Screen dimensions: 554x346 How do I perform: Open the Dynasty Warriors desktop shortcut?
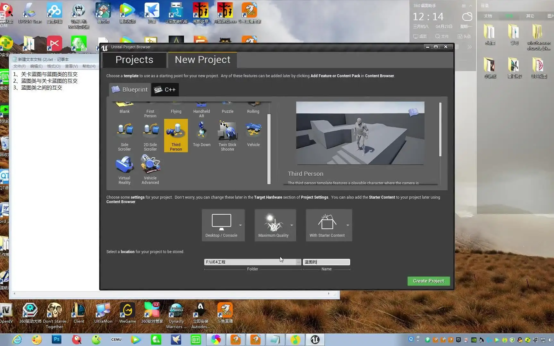coord(176,316)
